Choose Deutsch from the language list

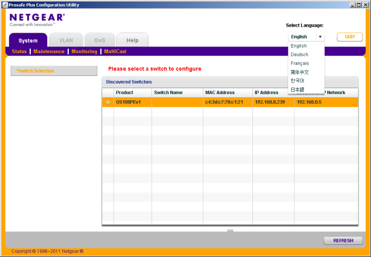coord(306,55)
